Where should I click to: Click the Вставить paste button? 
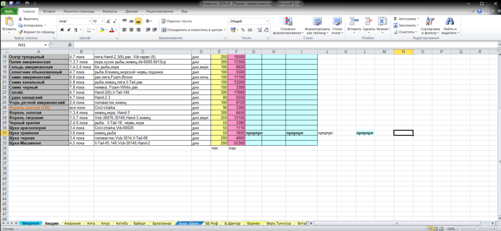pos(9,25)
